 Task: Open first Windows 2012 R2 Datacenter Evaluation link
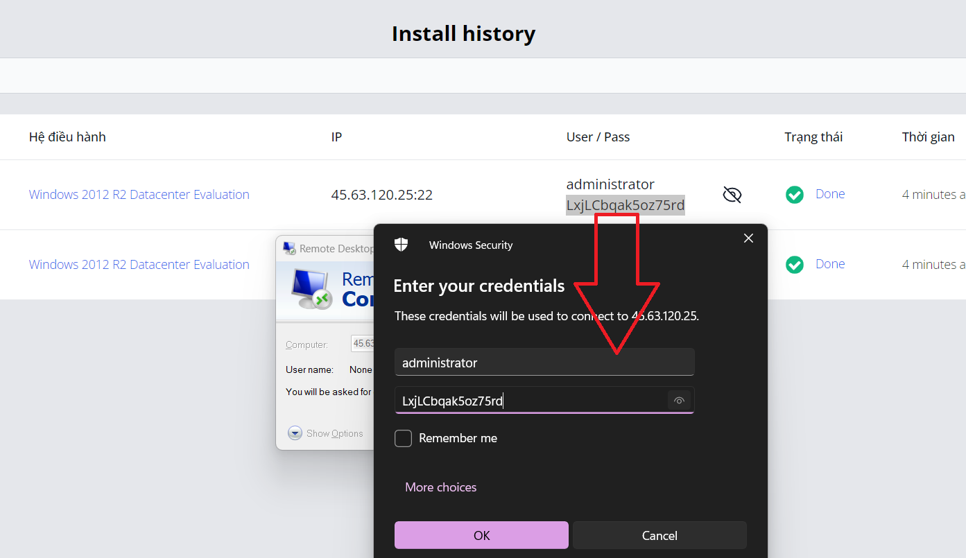[139, 195]
